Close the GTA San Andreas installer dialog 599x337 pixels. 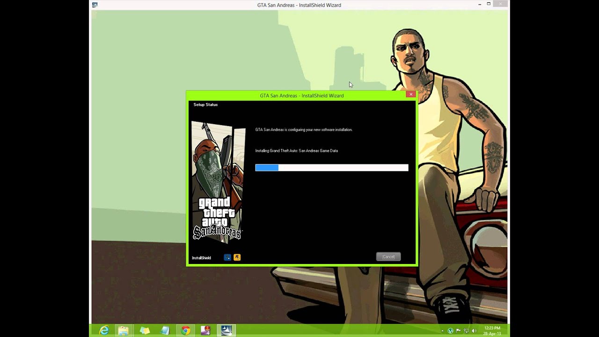(410, 95)
